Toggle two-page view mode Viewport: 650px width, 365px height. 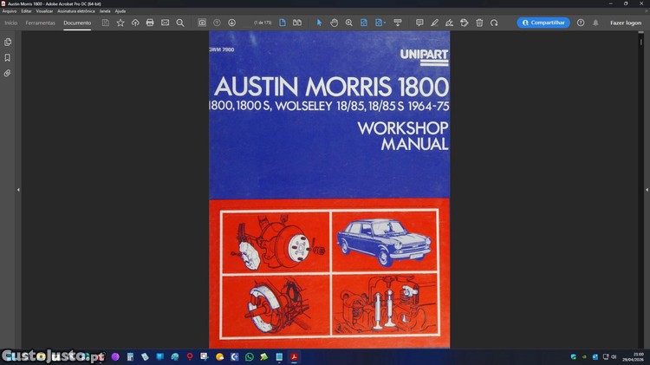(297, 23)
